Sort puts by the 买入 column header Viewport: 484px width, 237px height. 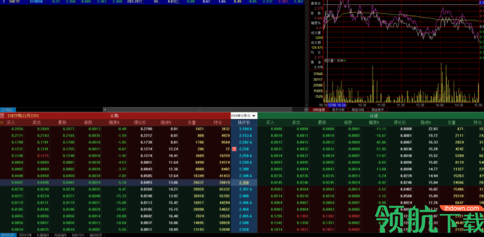tap(271, 123)
